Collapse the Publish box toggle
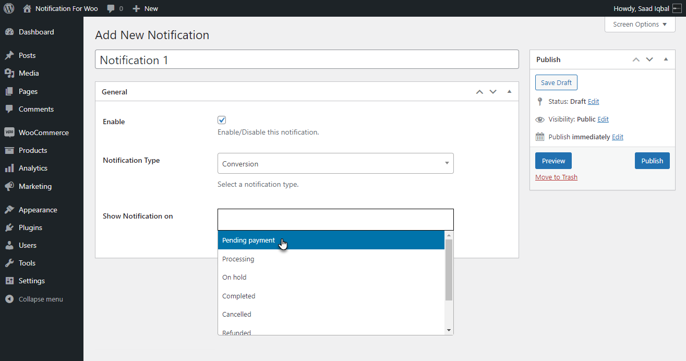Image resolution: width=686 pixels, height=361 pixels. 666,59
